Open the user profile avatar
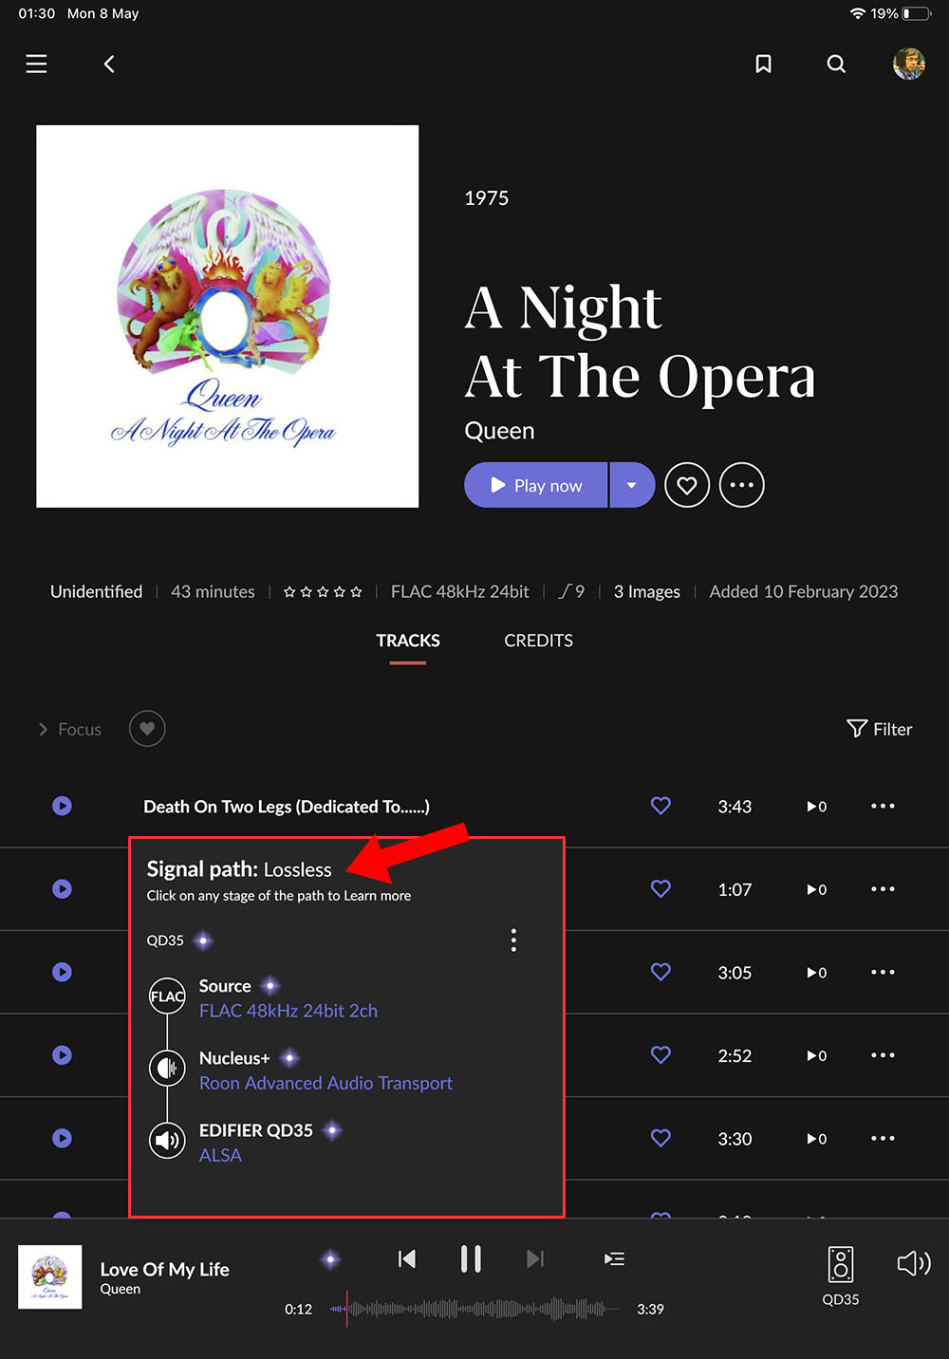Image resolution: width=949 pixels, height=1359 pixels. (x=908, y=64)
